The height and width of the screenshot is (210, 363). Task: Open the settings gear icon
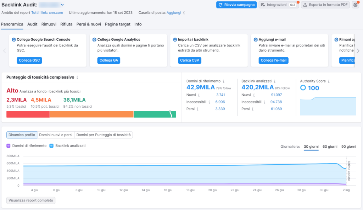356,5
